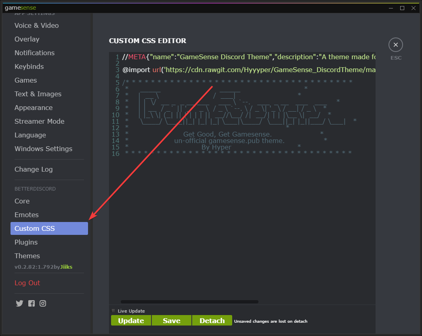Open the BetterDiscord Themes section

[27, 256]
